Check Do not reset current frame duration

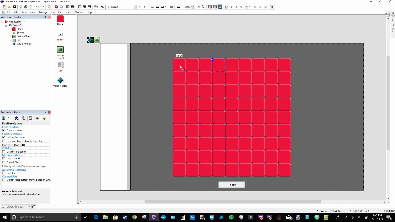pos(4,180)
